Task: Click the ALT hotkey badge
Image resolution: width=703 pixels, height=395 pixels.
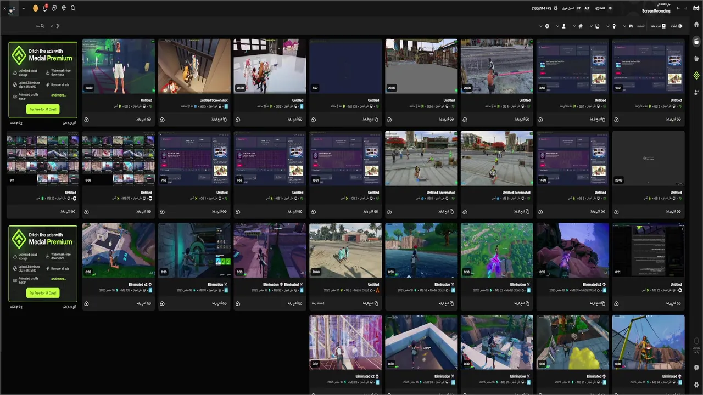Action: click(587, 8)
